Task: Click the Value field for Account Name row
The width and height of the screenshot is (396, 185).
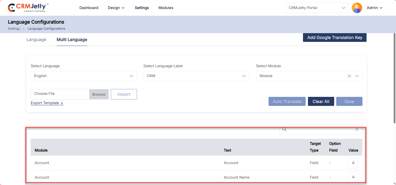Action: [x=353, y=177]
